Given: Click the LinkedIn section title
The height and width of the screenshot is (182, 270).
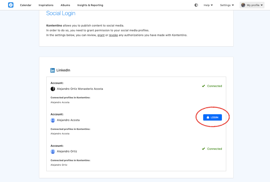Looking at the screenshot, I should point(63,70).
